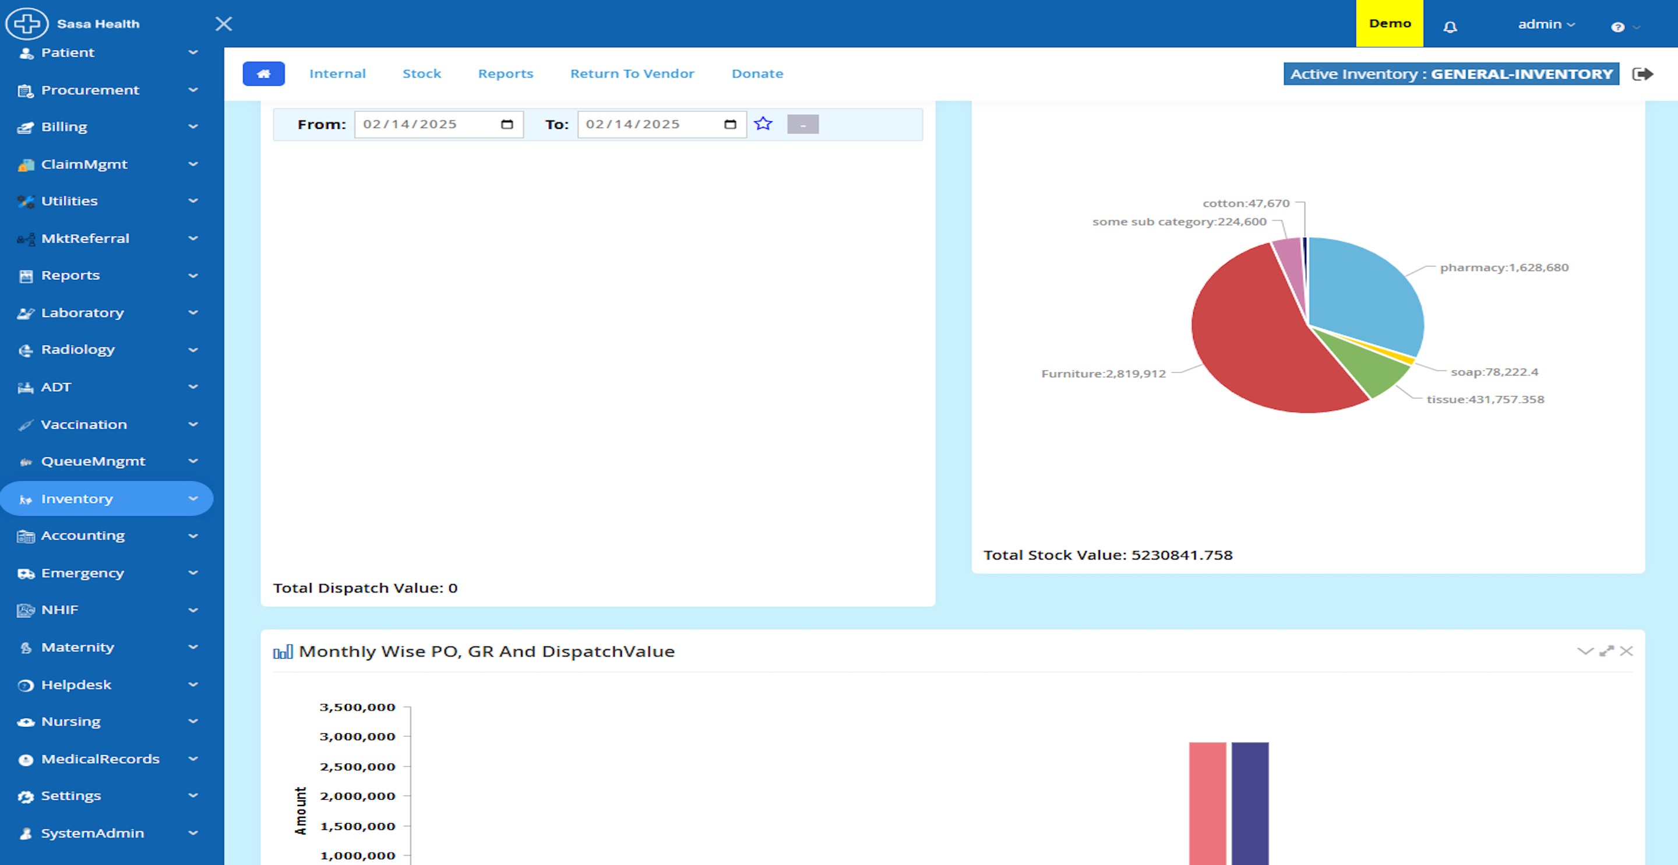1678x865 pixels.
Task: Open the Reports tab in inventory navbar
Action: (506, 73)
